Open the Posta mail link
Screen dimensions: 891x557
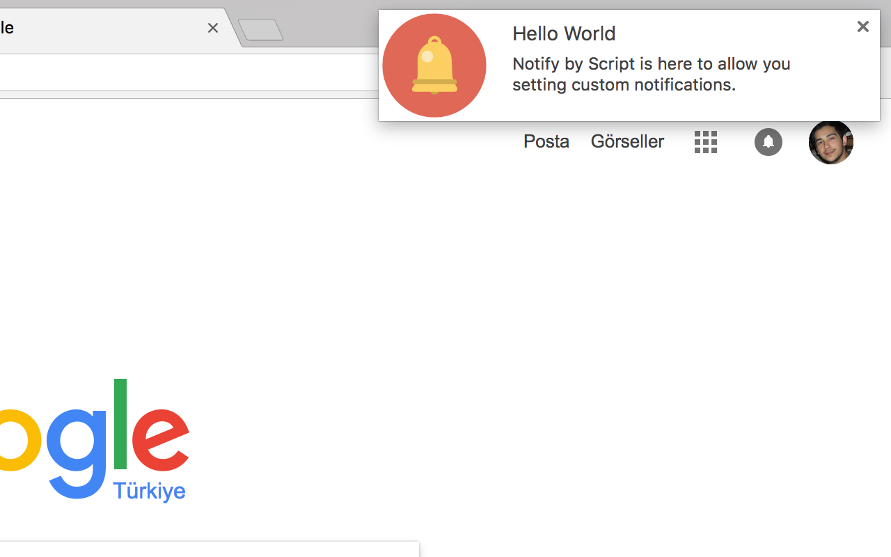546,141
